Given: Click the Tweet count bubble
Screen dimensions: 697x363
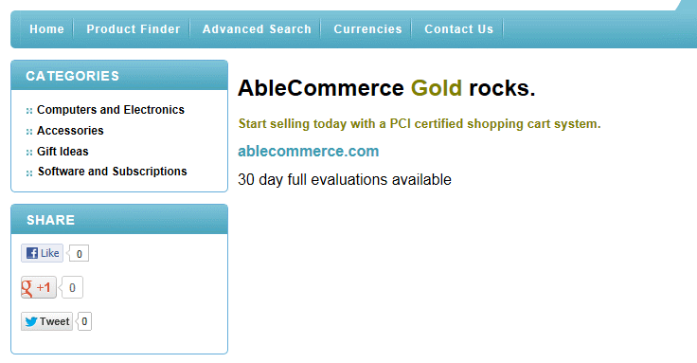Looking at the screenshot, I should click(84, 321).
